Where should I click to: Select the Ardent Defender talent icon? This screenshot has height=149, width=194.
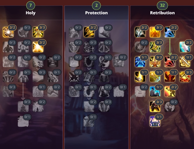pos(89,121)
